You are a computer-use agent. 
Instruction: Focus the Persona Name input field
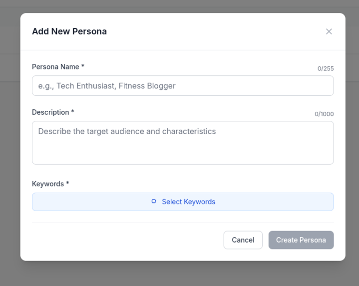click(183, 86)
